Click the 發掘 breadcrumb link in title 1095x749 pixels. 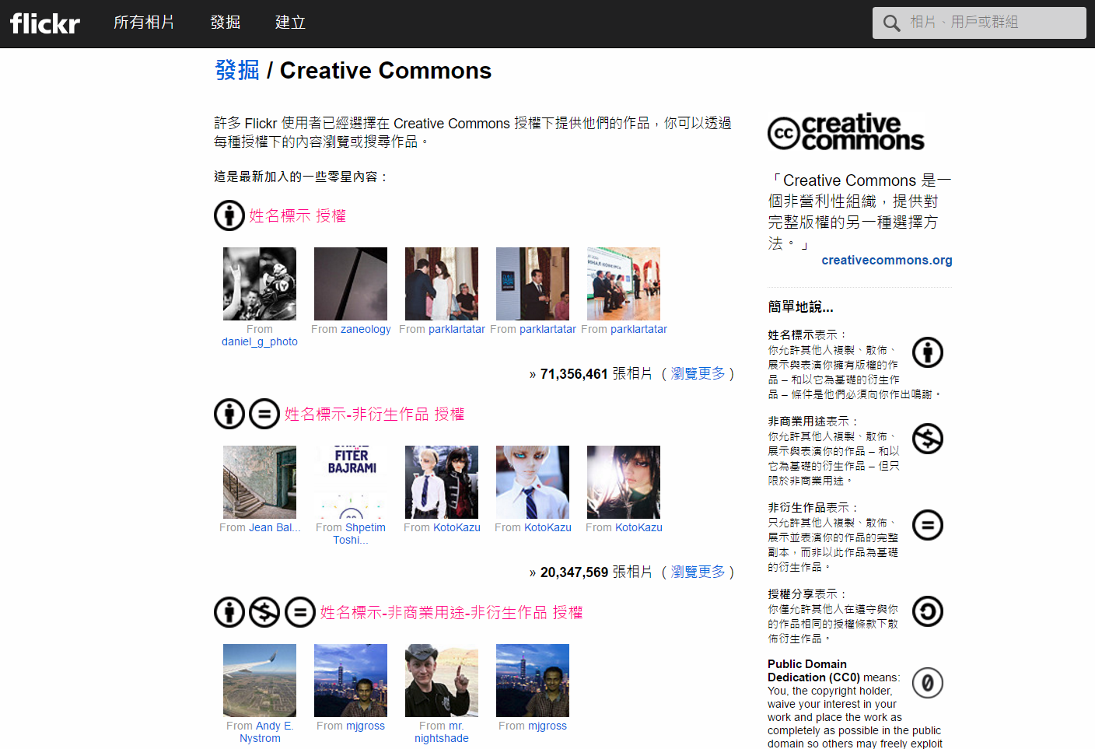coord(237,70)
